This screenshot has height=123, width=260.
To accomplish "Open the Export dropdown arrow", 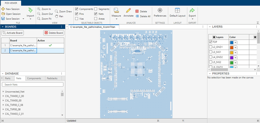I will pyautogui.click(x=192, y=19).
